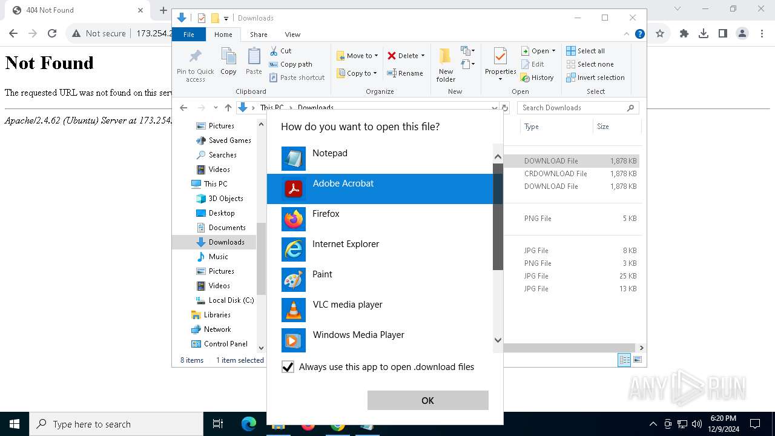Choose Adobe Acrobat to open file
Viewport: 775px width, 436px height.
coord(380,189)
